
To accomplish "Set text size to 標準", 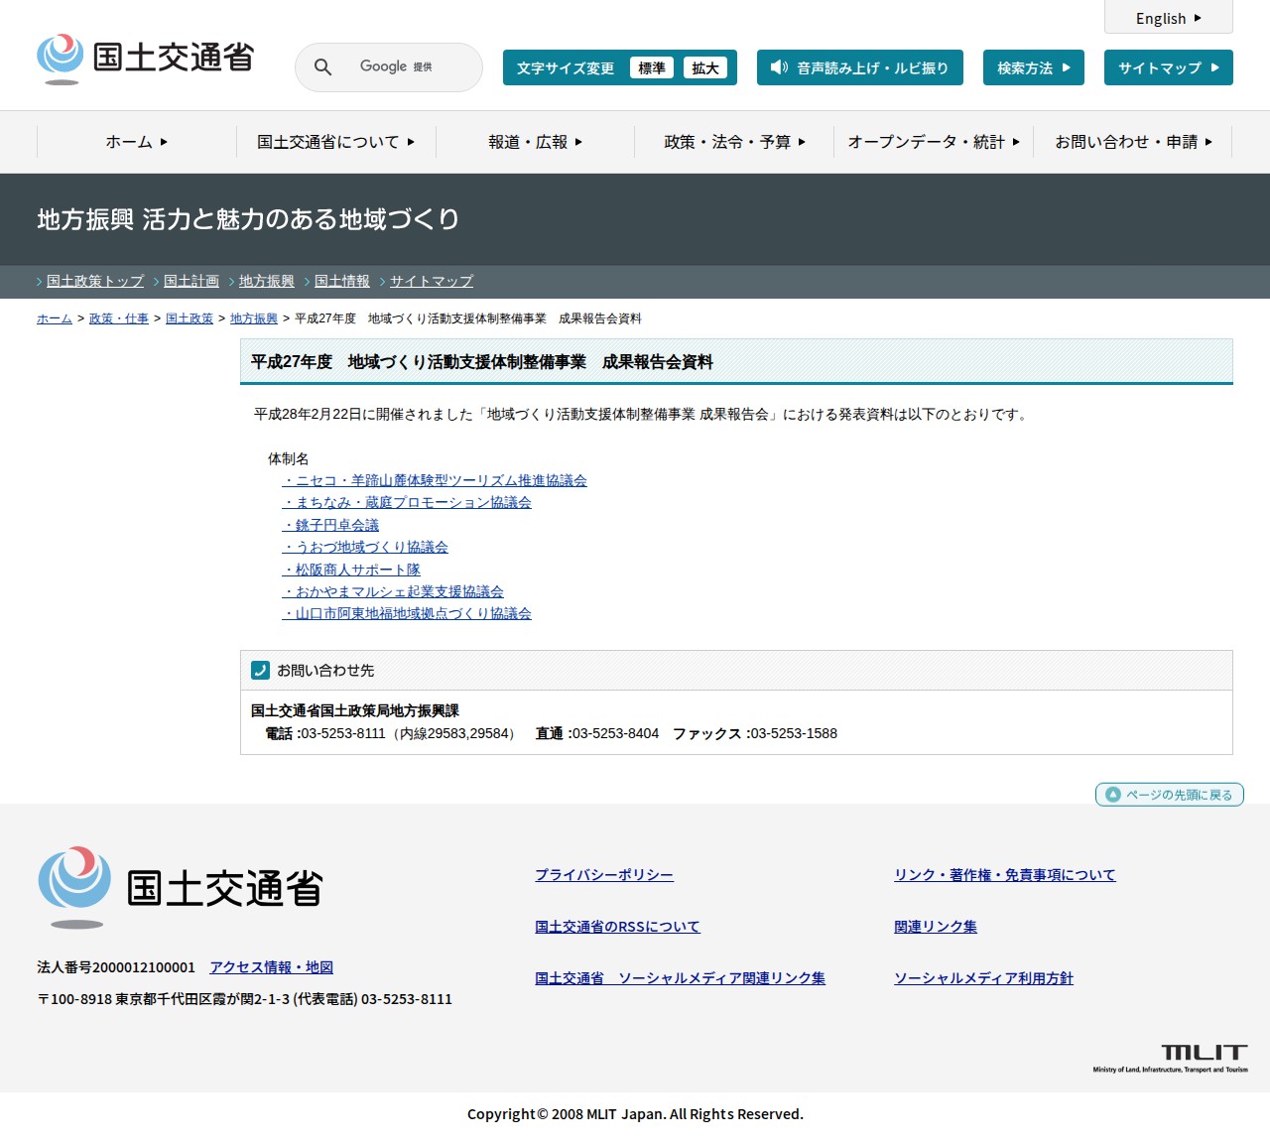I will [x=651, y=68].
